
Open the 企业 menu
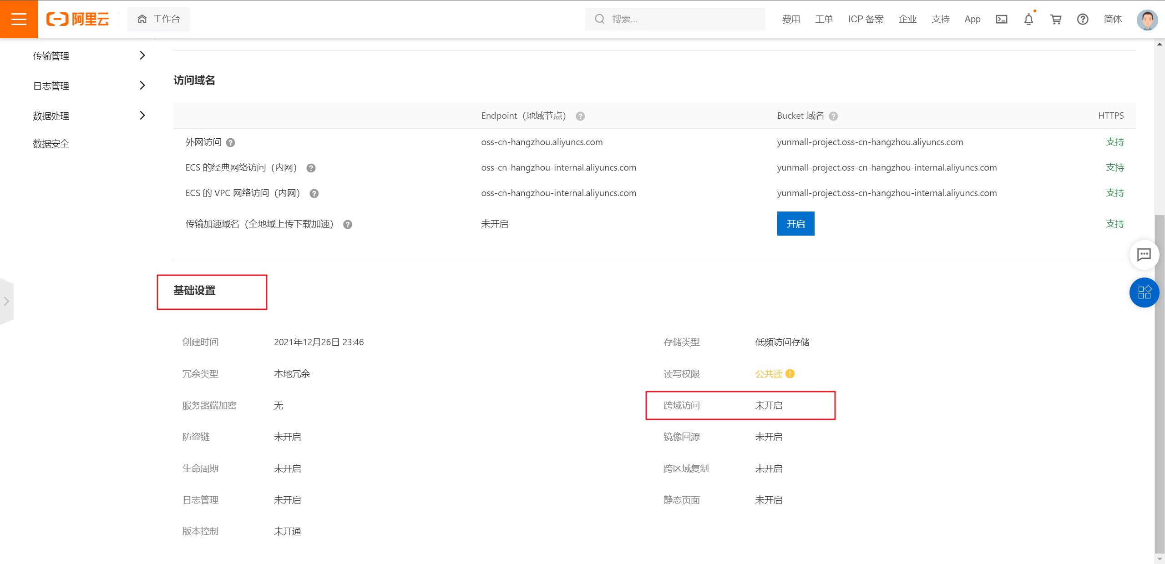[907, 19]
